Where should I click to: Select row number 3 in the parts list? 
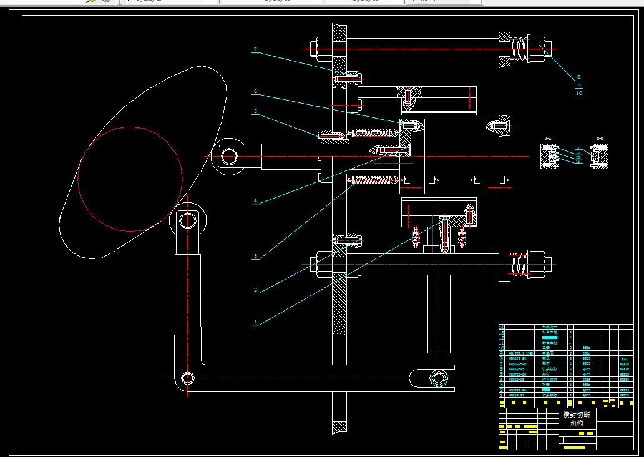pyautogui.click(x=501, y=385)
